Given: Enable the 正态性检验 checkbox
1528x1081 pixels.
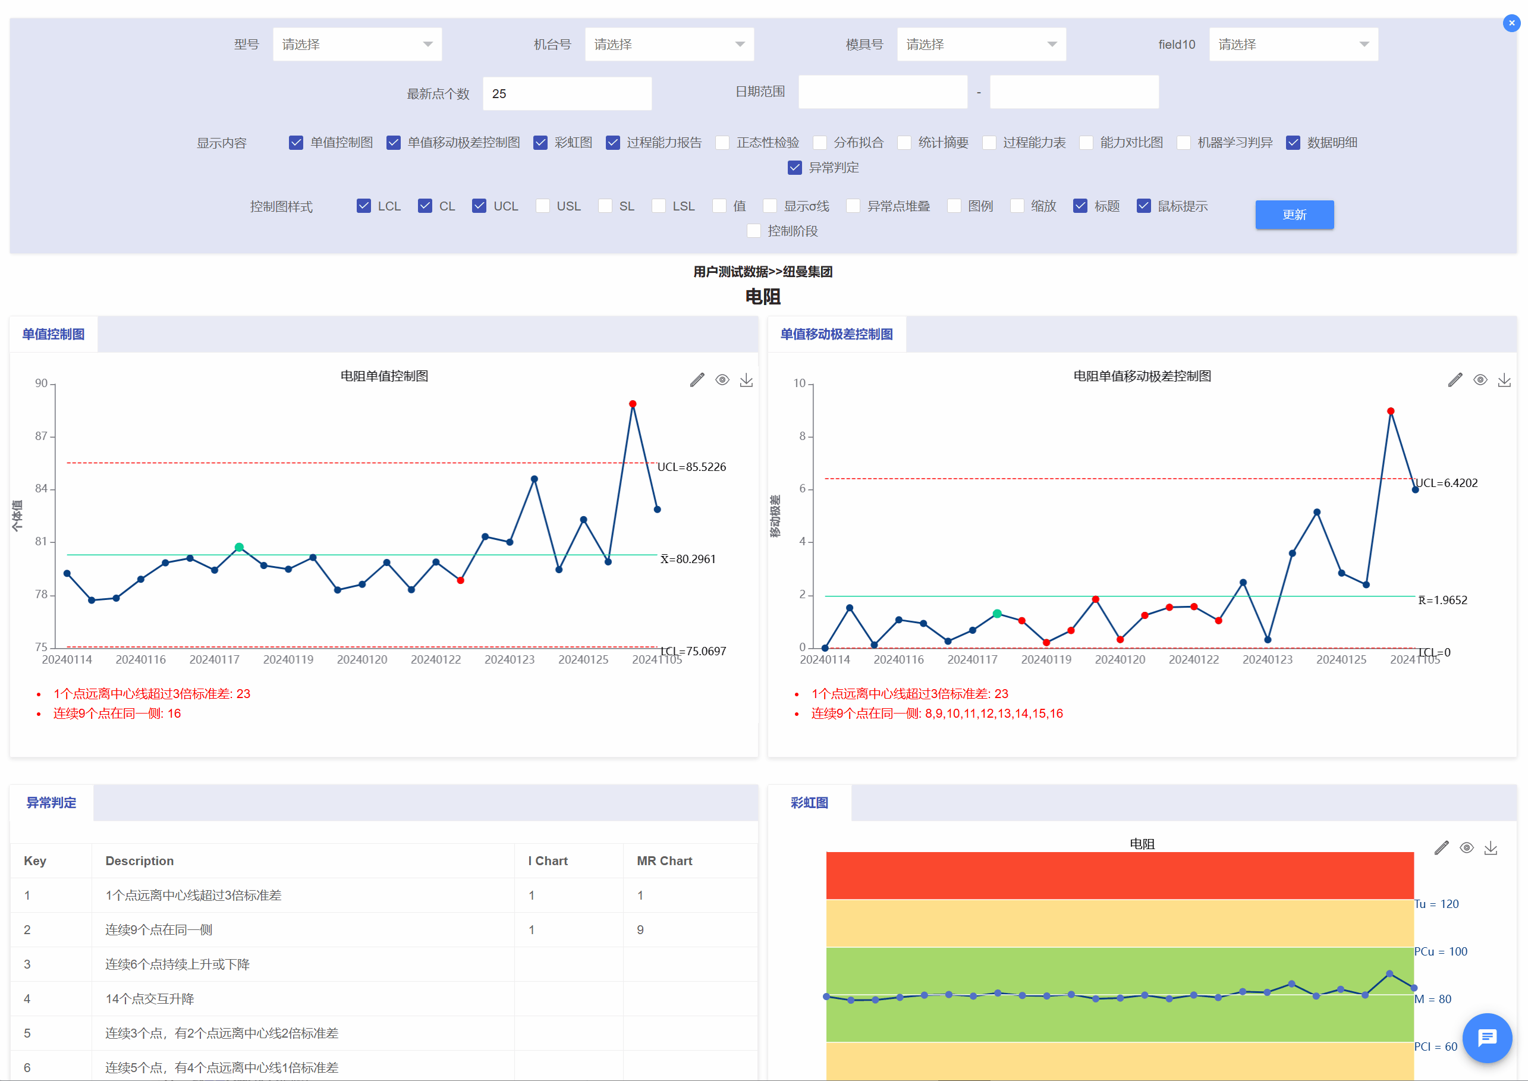Looking at the screenshot, I should (x=723, y=143).
